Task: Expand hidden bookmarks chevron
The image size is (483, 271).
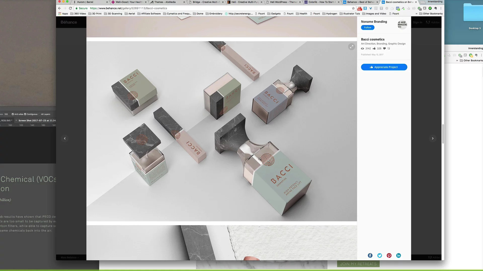Action: (416, 14)
